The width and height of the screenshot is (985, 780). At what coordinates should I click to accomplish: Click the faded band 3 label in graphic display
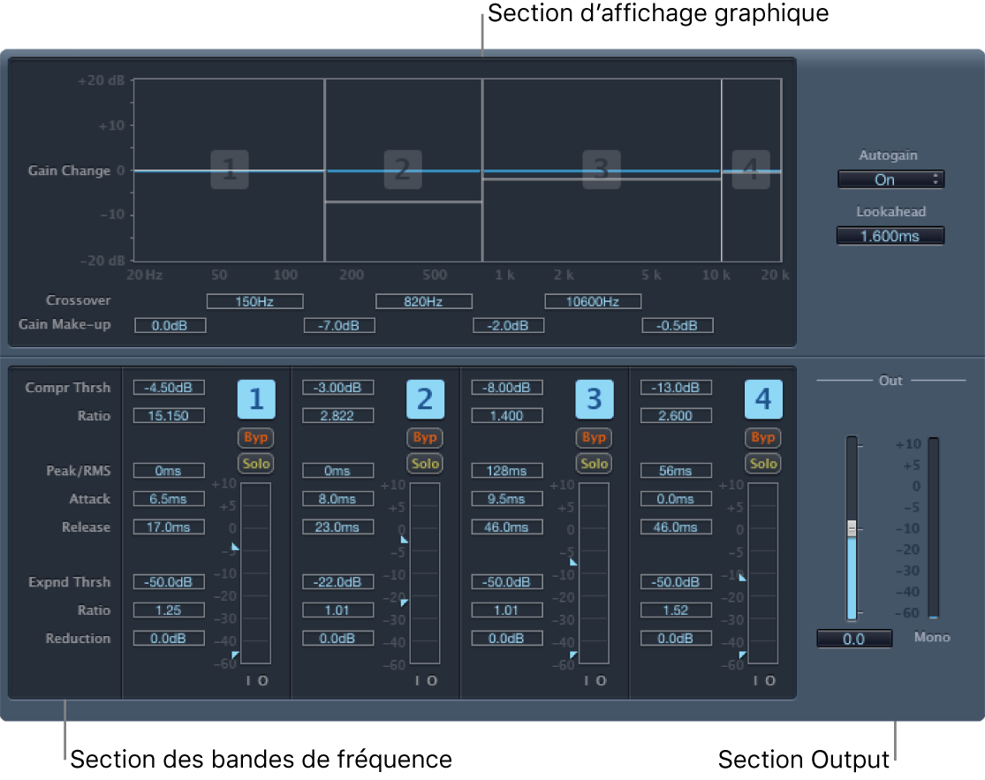click(x=601, y=170)
